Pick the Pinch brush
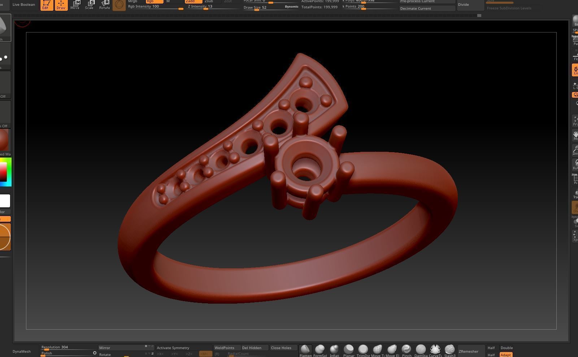This screenshot has height=357, width=578. pos(407,351)
